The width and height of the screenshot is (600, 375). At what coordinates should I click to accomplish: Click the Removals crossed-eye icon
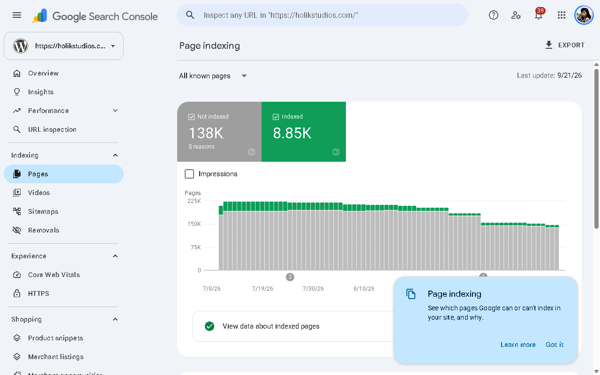[17, 230]
